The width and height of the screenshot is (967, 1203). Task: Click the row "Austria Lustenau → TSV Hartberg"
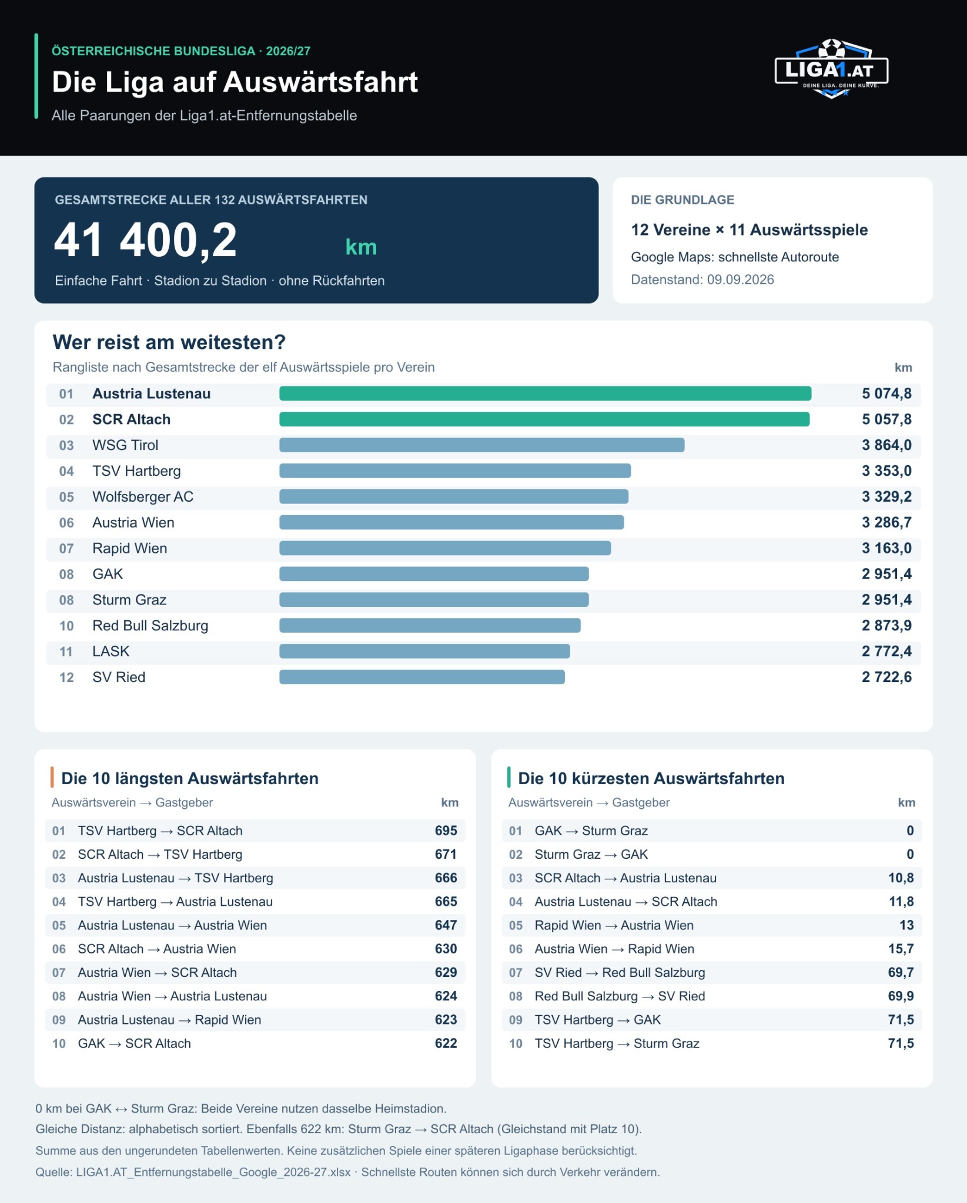click(255, 878)
